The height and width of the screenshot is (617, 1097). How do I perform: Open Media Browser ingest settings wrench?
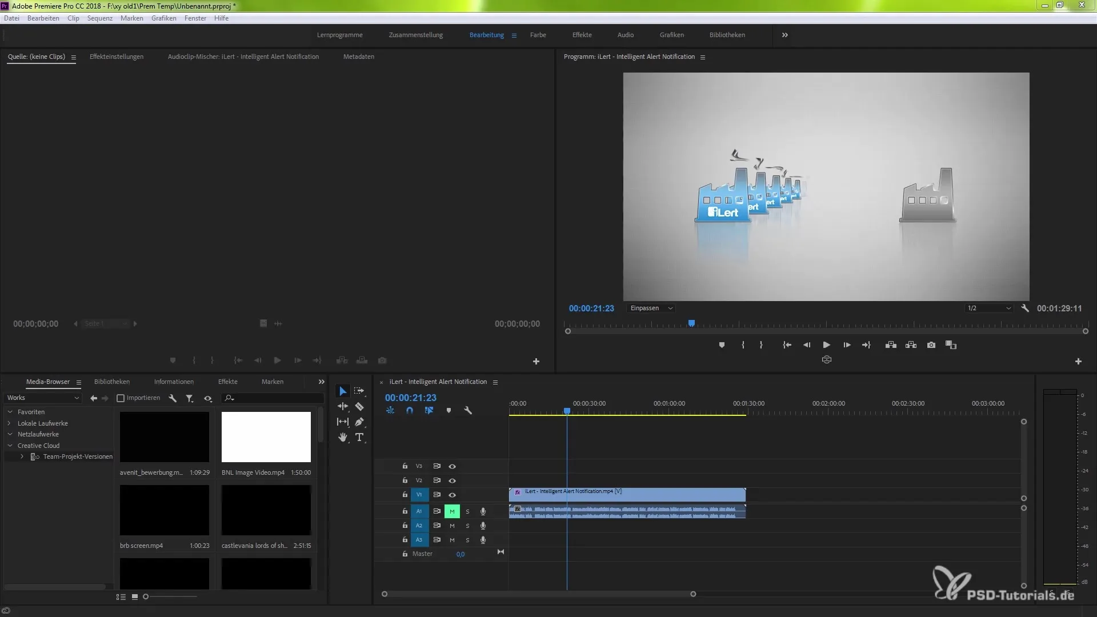pyautogui.click(x=173, y=398)
